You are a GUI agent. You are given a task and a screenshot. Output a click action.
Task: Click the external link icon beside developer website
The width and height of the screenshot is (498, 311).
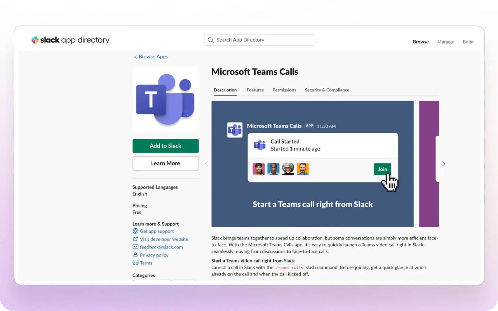coord(135,239)
